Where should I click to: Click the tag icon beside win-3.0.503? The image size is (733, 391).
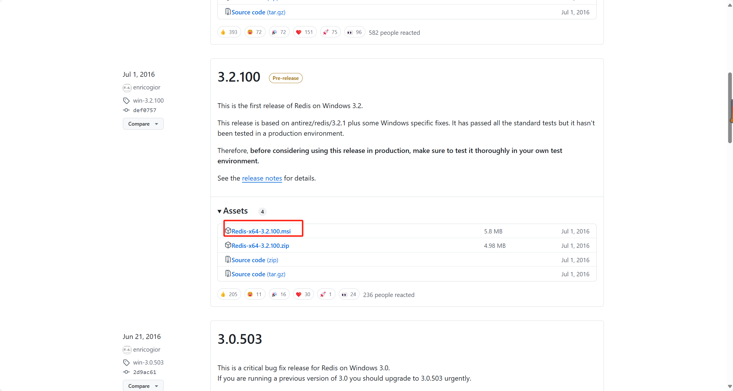pyautogui.click(x=126, y=363)
